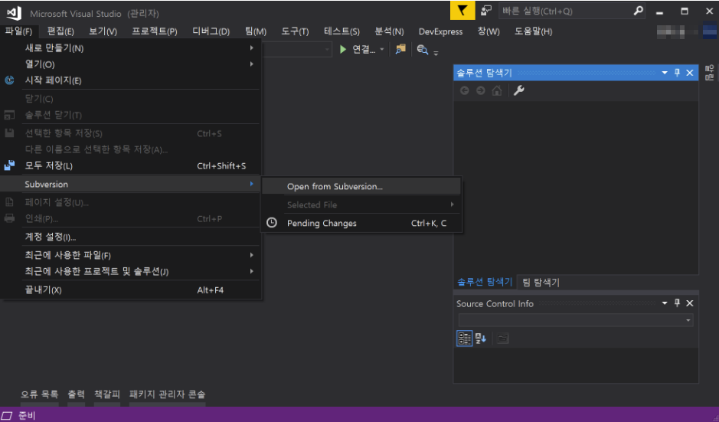This screenshot has width=719, height=422.
Task: Choose 모두 저장(L) menu item
Action: click(131, 165)
